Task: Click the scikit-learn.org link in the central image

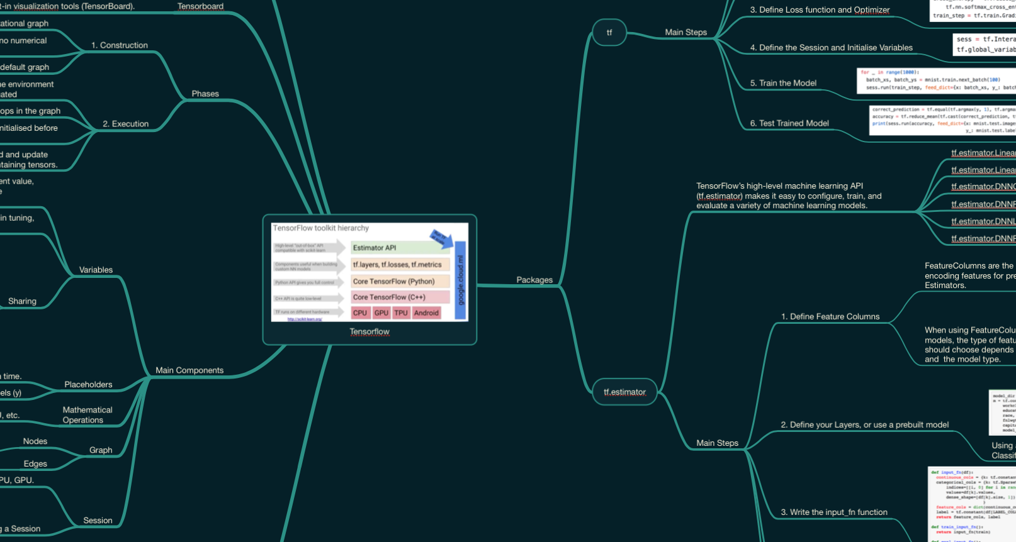Action: tap(305, 319)
